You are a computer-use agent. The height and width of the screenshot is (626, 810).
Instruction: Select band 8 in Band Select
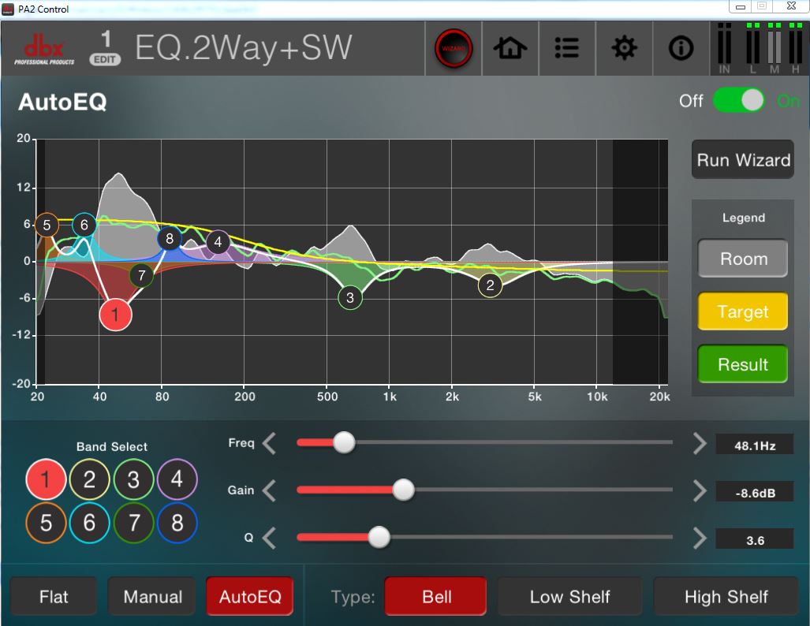[x=177, y=523]
